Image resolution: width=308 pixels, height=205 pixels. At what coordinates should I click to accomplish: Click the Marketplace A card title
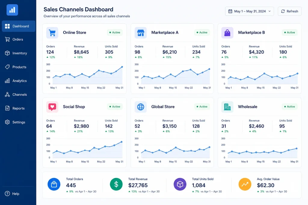pos(165,32)
